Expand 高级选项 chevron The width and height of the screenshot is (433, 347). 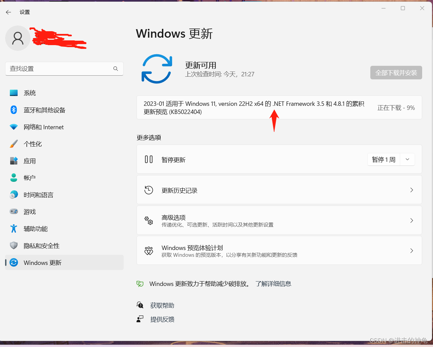(412, 220)
